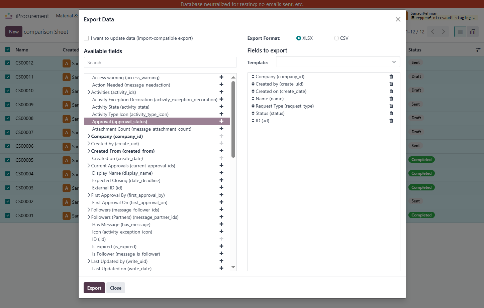Enable import-compatible export checkbox

coord(86,38)
